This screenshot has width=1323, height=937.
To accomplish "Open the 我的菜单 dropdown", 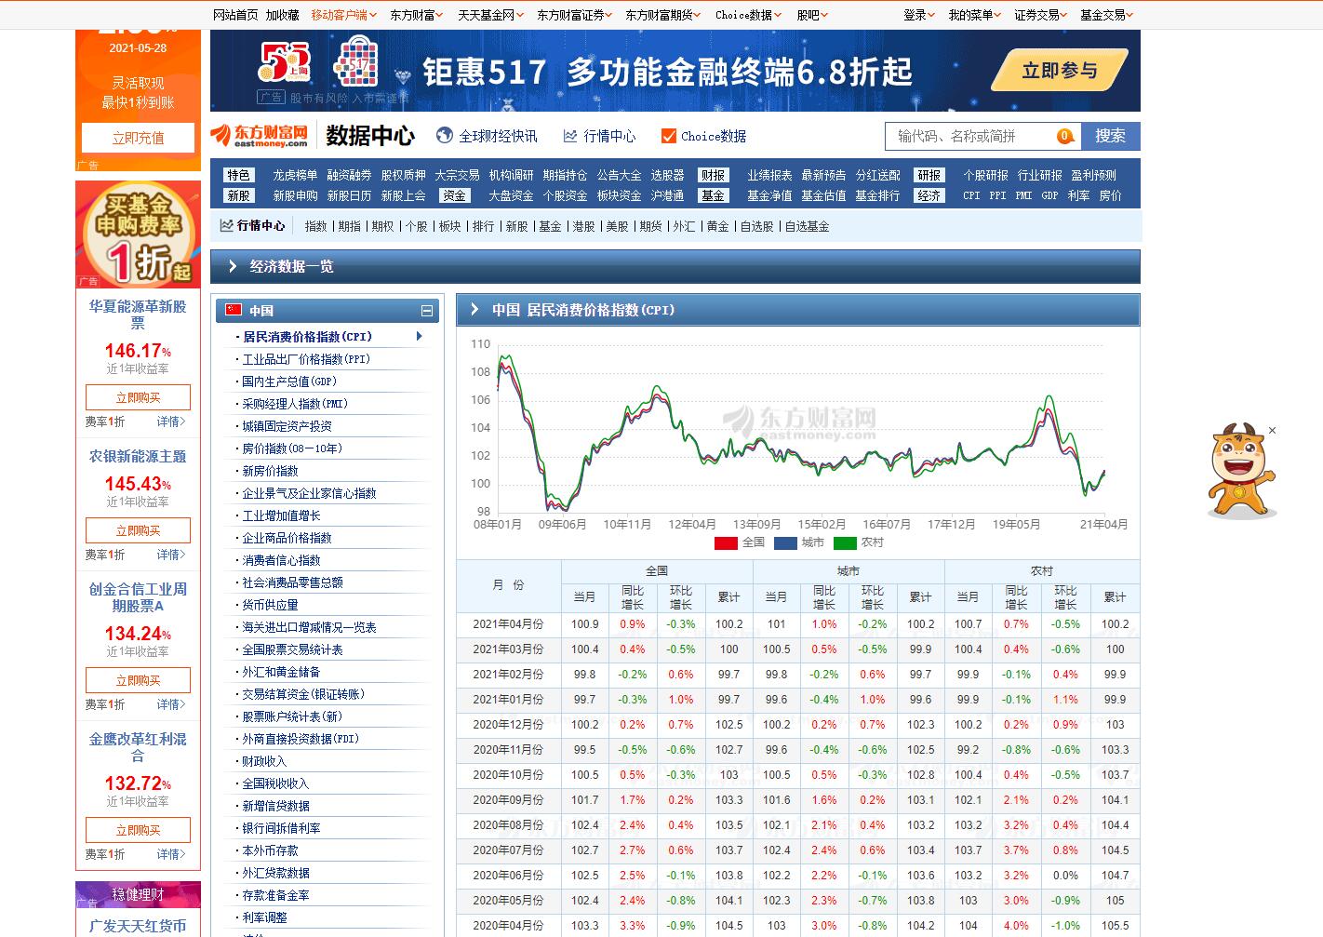I will coord(974,15).
